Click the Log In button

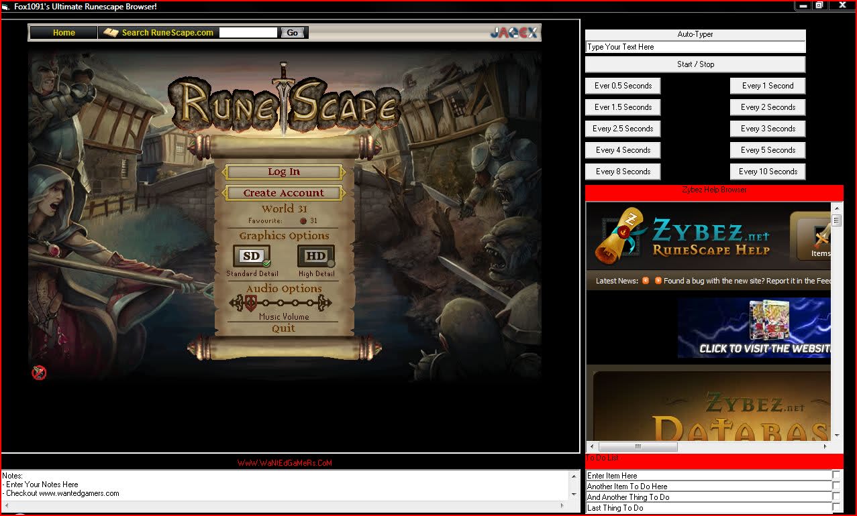pyautogui.click(x=284, y=172)
